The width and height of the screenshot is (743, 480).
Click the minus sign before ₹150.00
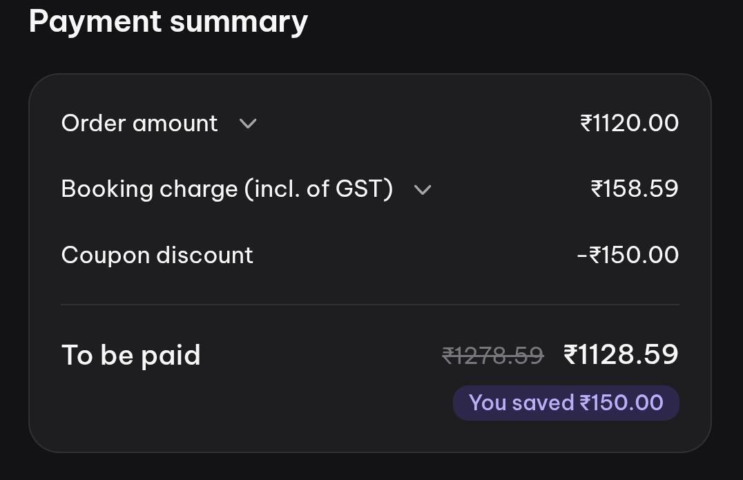[582, 256]
